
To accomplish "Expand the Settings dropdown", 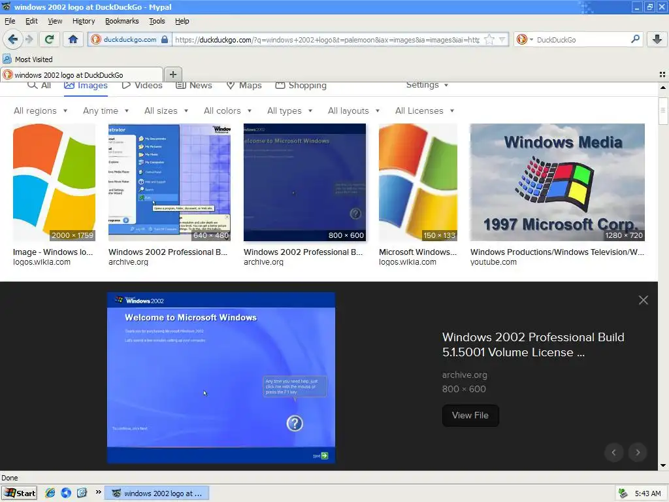I will 427,85.
